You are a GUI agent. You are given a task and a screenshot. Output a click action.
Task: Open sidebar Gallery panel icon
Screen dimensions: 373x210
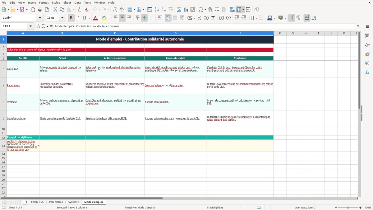click(367, 54)
